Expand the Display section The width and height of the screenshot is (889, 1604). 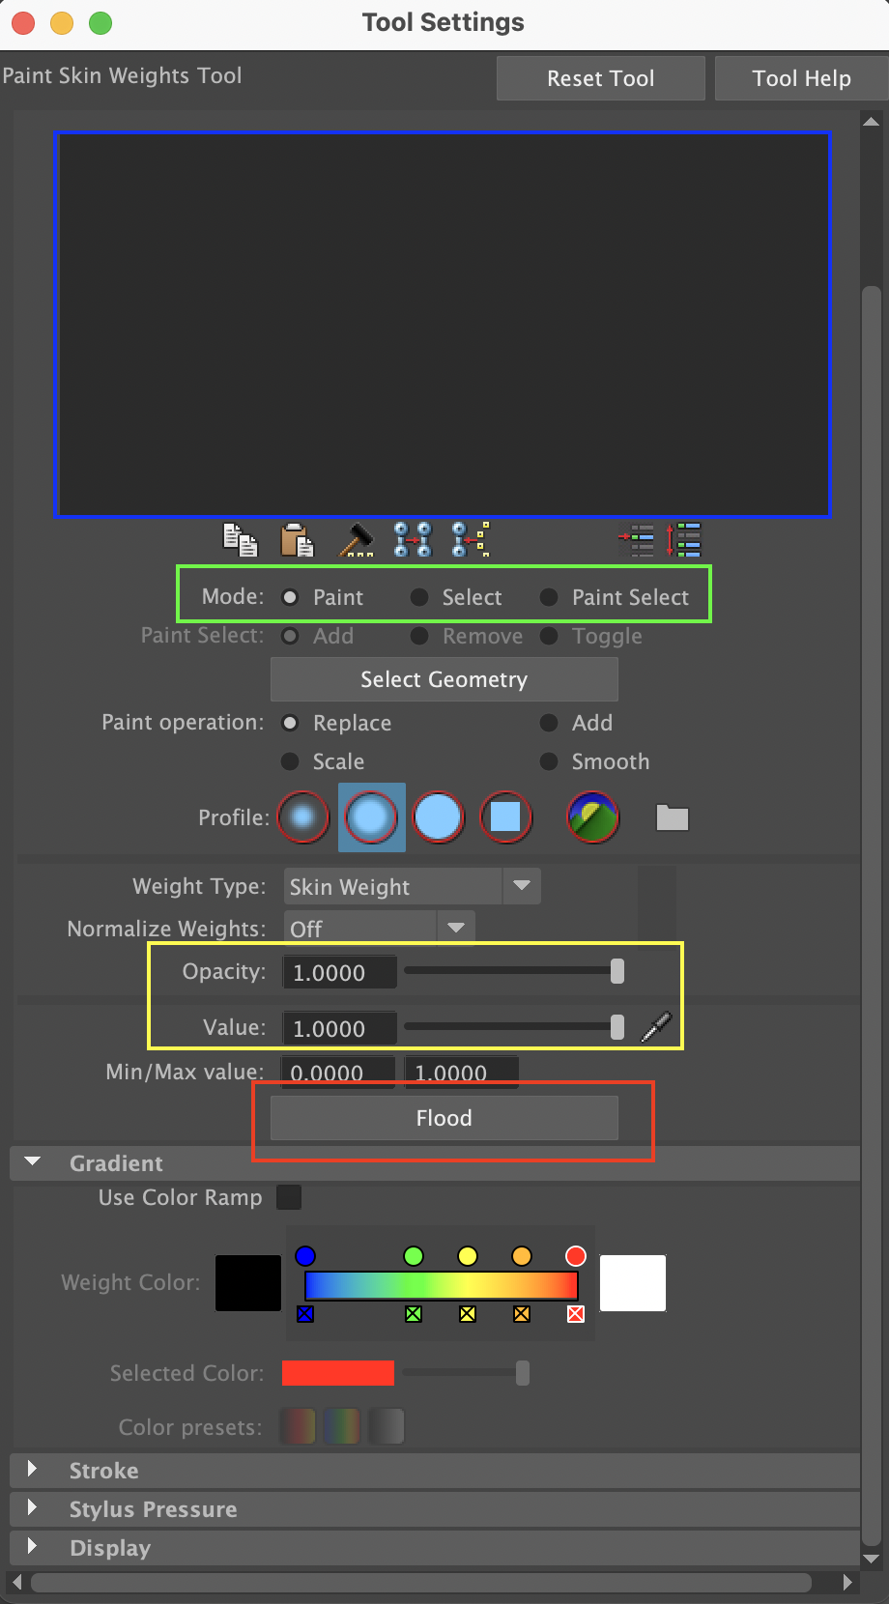coord(33,1547)
